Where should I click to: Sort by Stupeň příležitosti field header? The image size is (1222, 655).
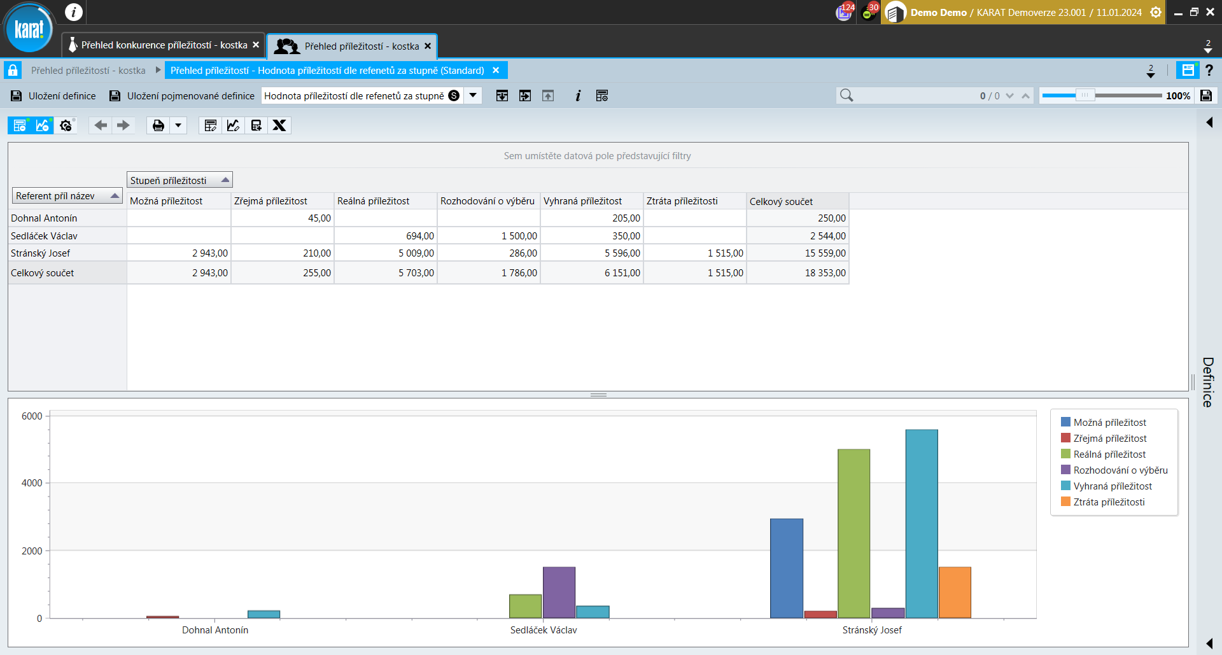point(179,180)
